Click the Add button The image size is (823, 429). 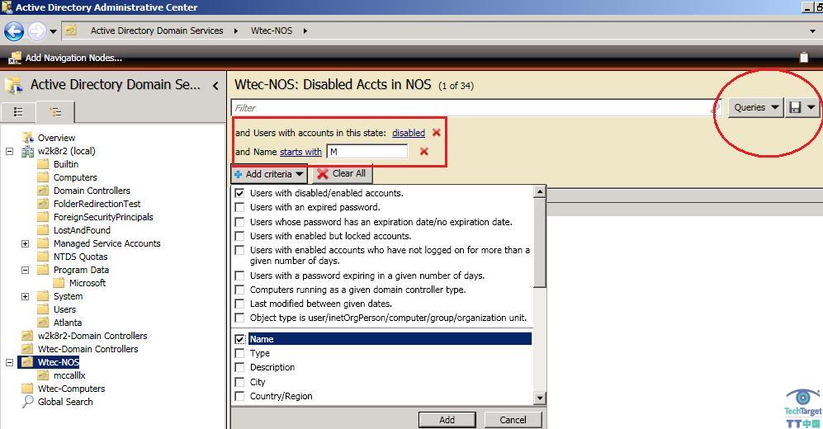tap(447, 420)
